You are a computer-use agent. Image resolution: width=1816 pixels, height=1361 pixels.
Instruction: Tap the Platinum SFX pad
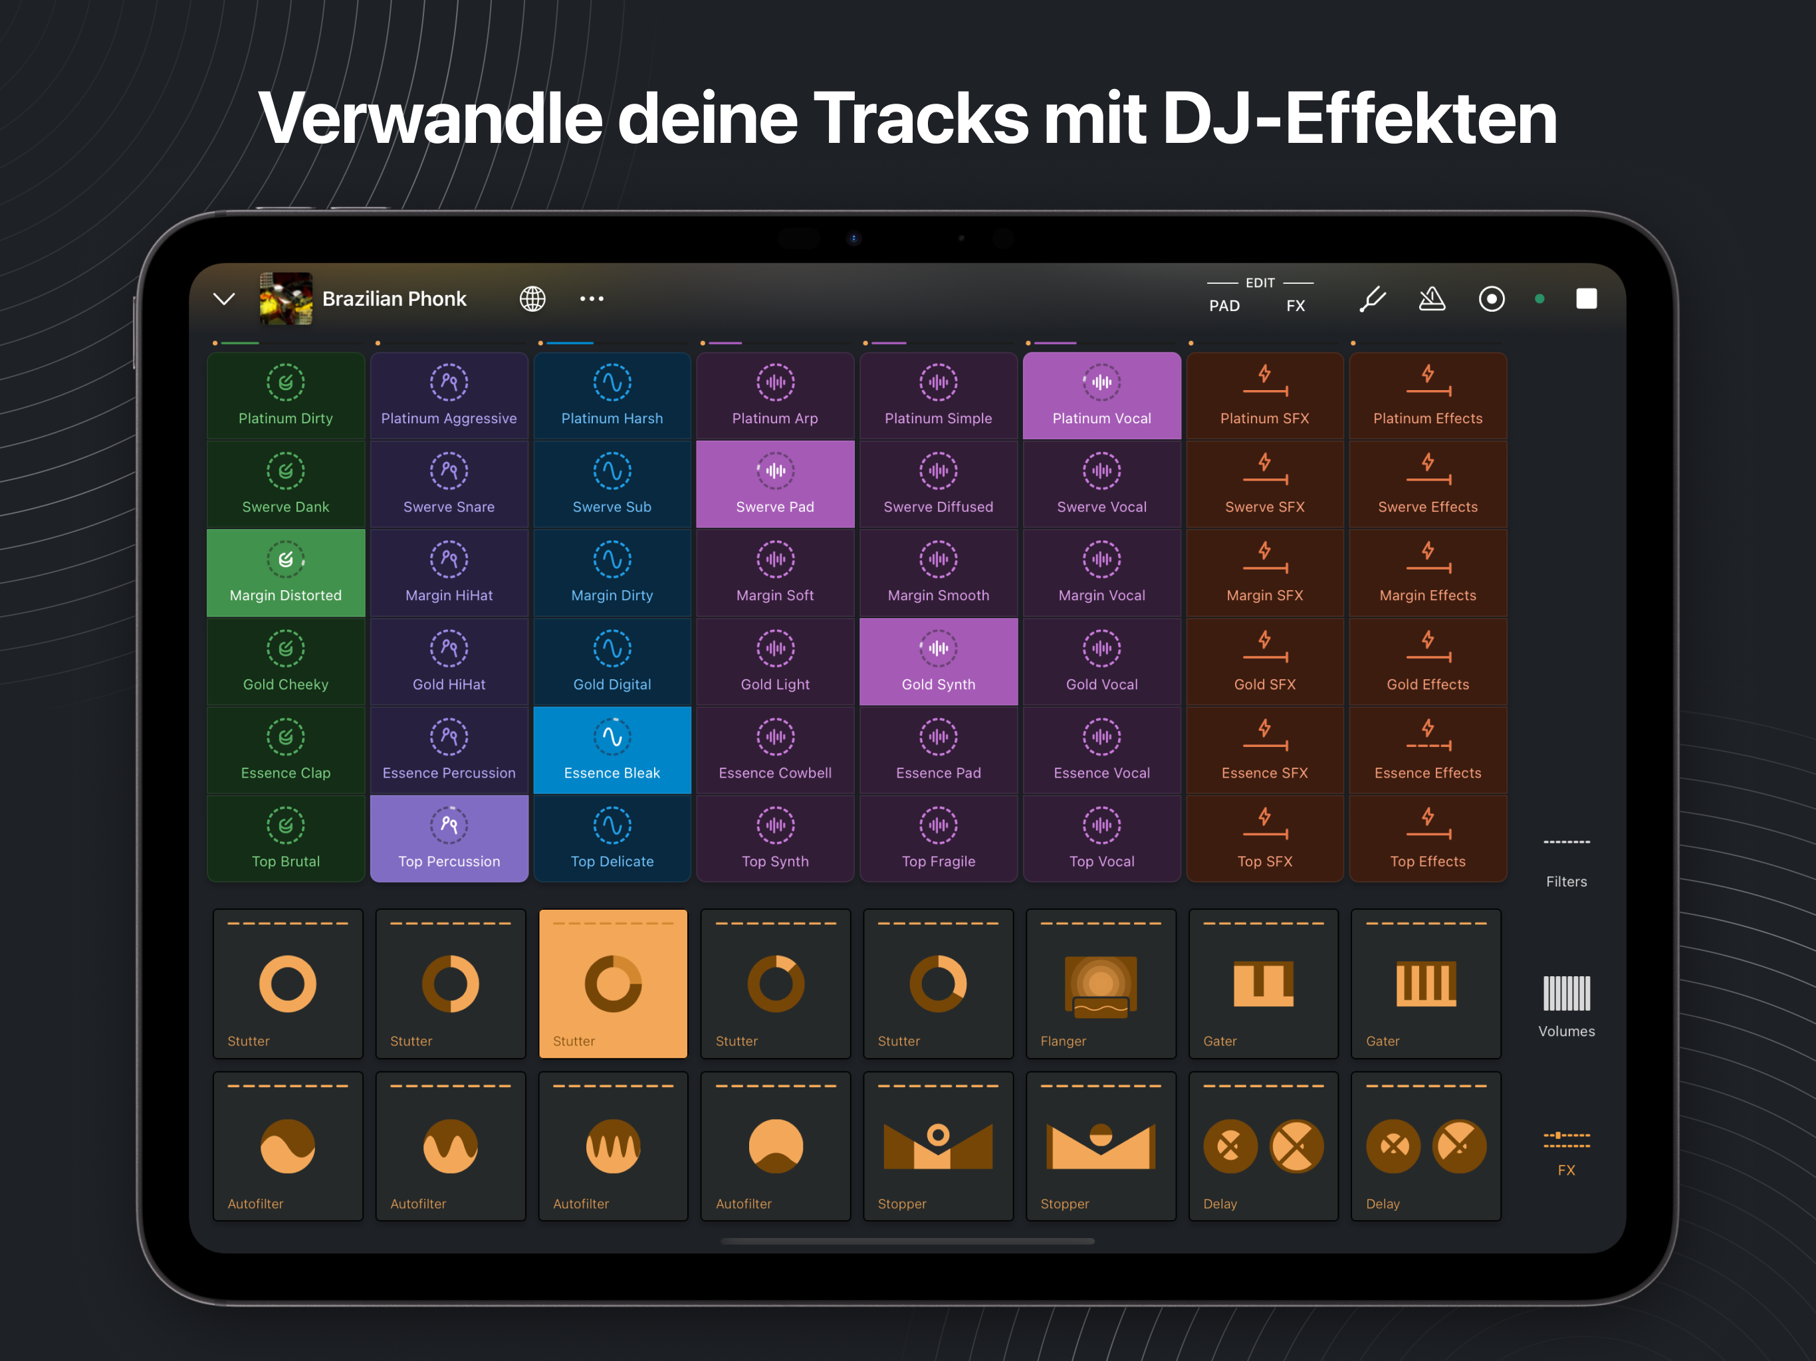pos(1264,395)
